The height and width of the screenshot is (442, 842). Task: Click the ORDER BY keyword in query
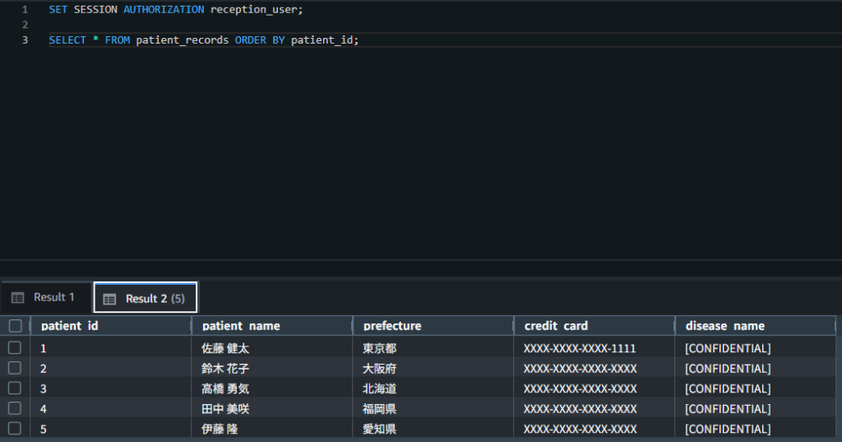point(260,40)
